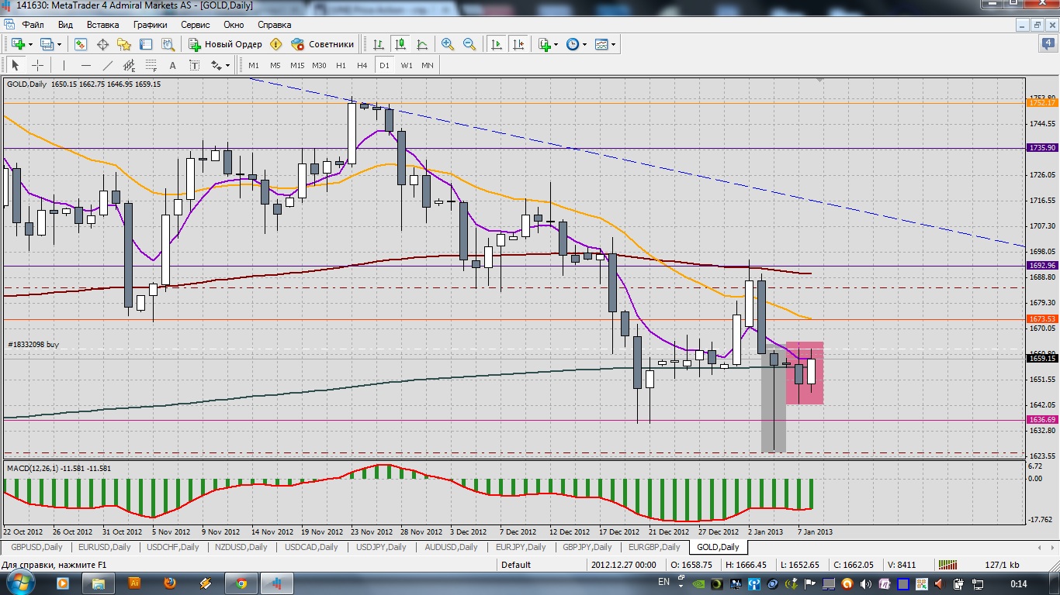Select the MN timeframe button
The image size is (1060, 595).
point(428,65)
